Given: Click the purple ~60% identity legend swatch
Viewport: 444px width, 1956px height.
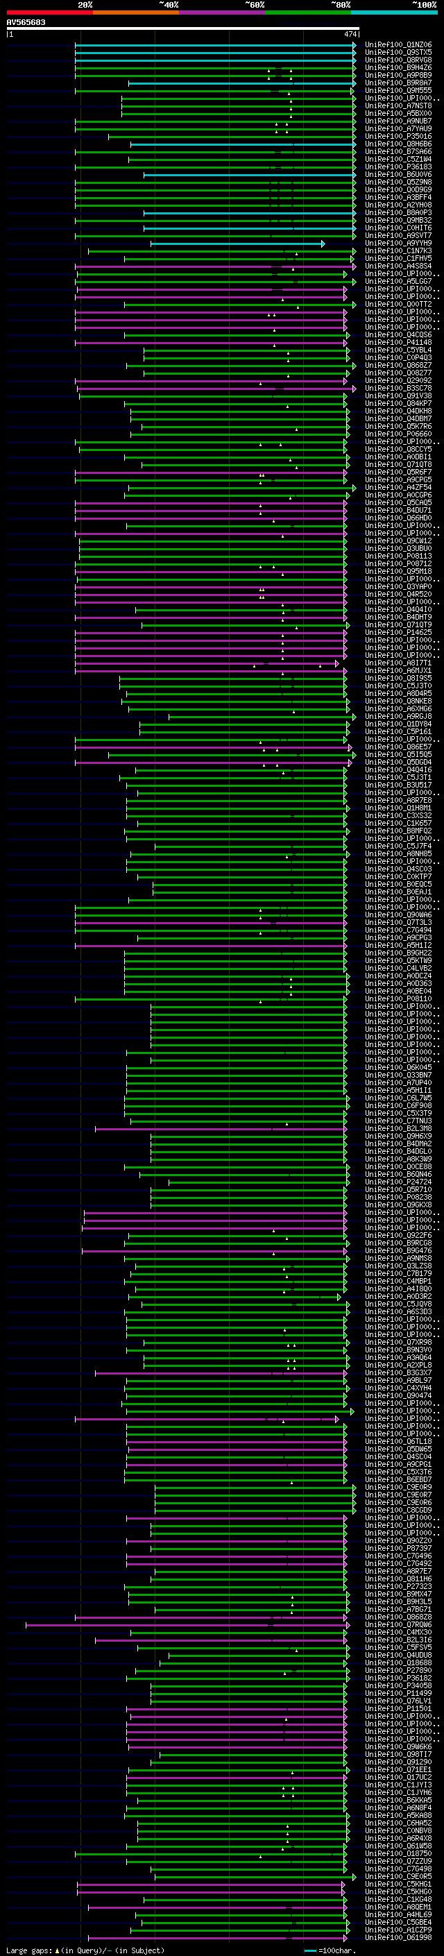Looking at the screenshot, I should coord(221,12).
